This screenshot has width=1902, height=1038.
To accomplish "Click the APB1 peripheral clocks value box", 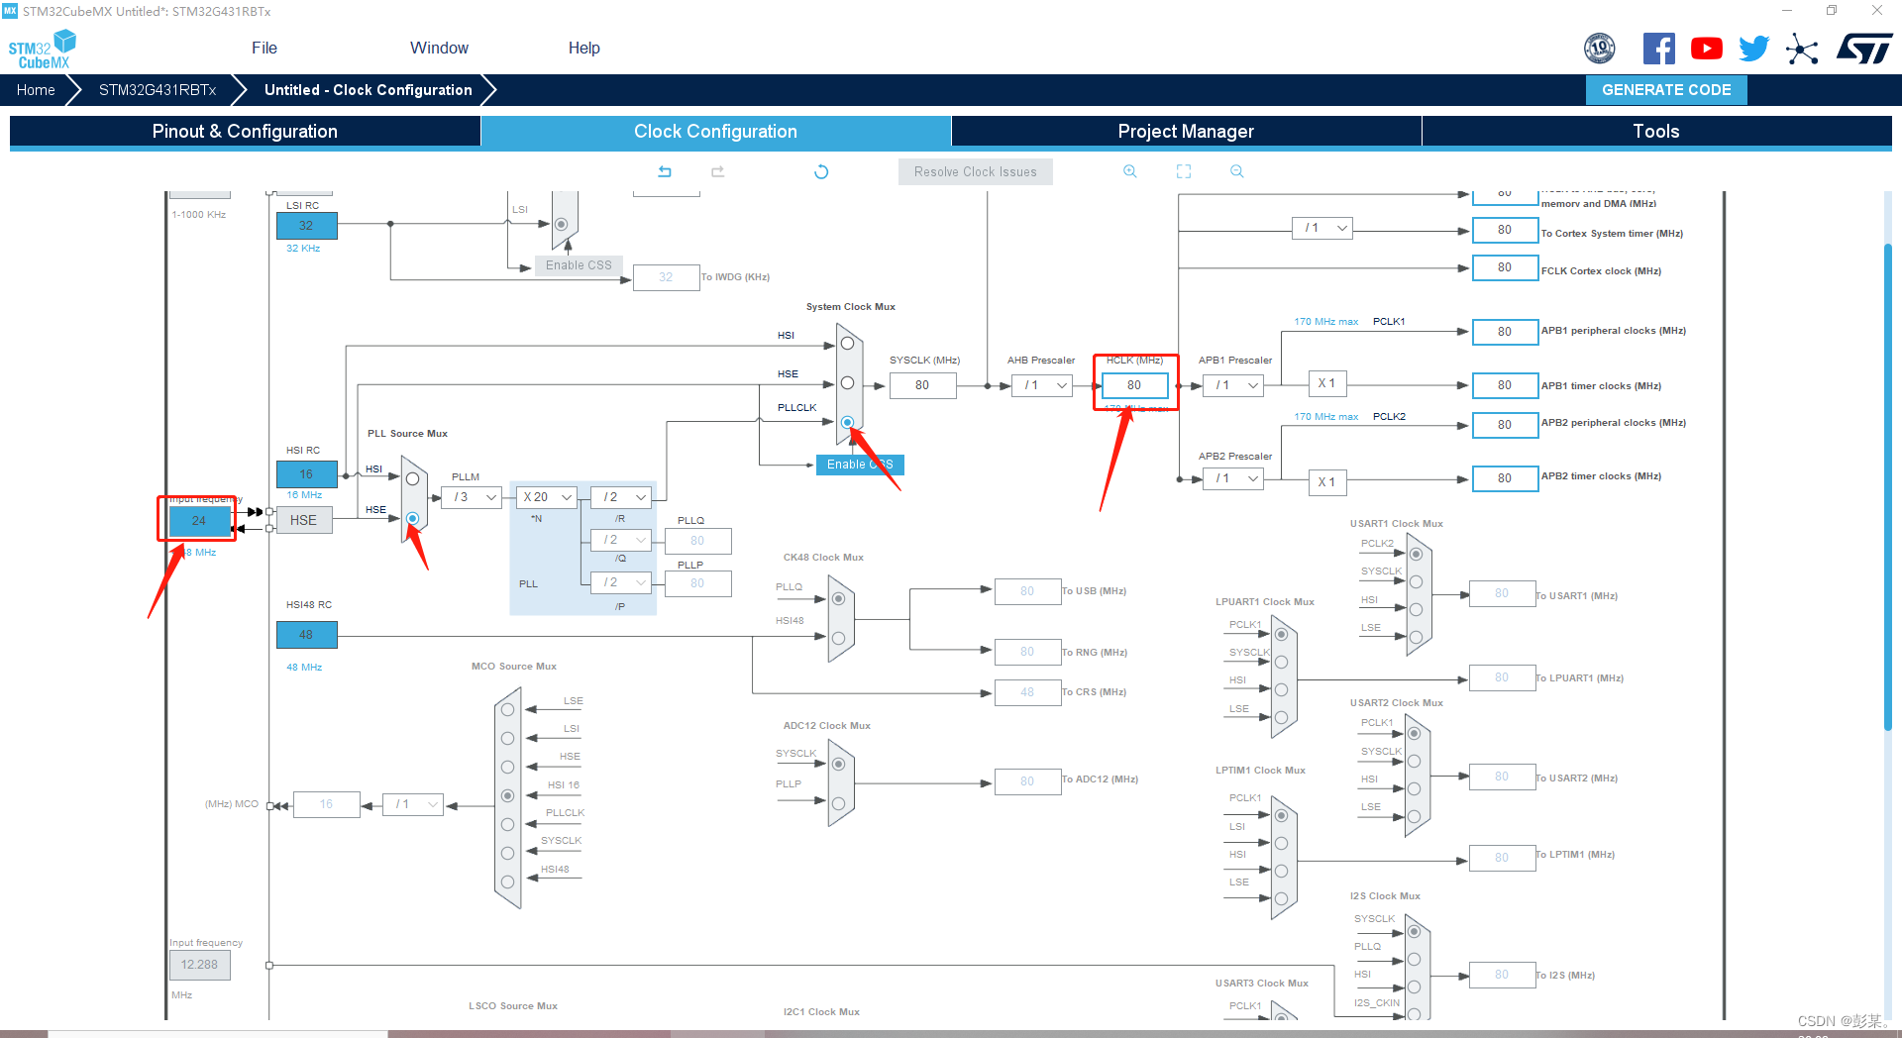I will tap(1505, 332).
